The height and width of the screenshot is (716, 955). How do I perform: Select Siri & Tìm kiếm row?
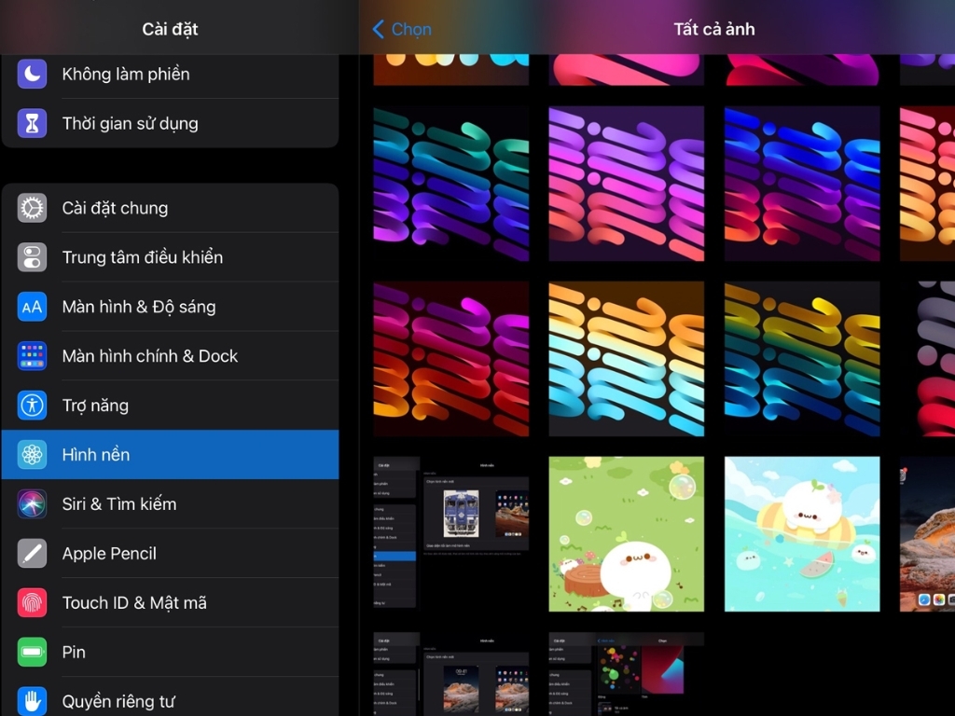(170, 503)
